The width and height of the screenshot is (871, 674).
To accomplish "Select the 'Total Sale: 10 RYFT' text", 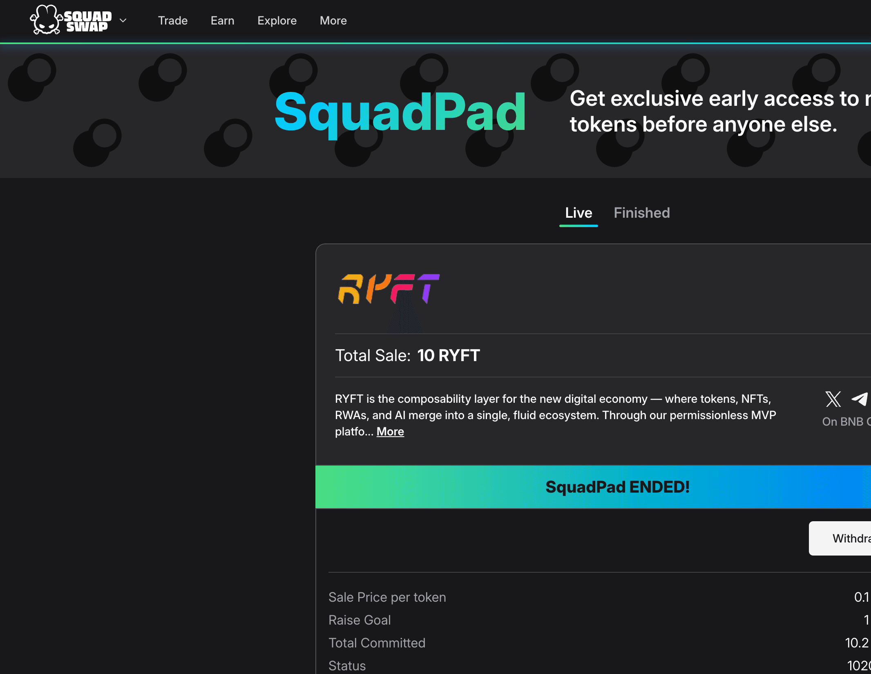I will [407, 355].
